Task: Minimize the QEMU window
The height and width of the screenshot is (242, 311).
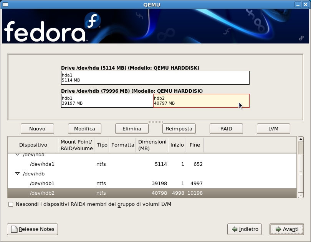Action: (x=298, y=5)
